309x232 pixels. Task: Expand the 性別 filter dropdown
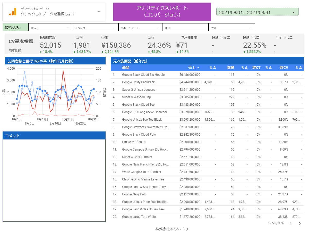click(x=232, y=28)
